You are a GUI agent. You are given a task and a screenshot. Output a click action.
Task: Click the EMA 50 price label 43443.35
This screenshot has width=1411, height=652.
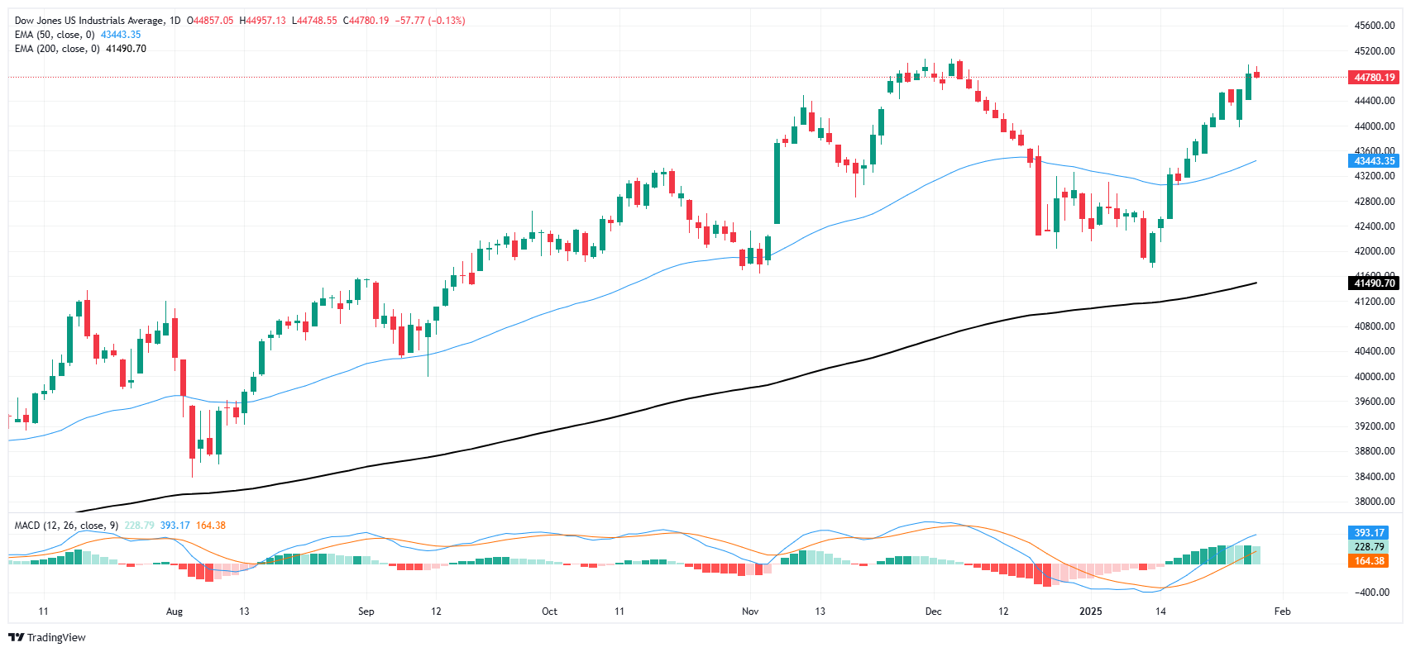pyautogui.click(x=1375, y=161)
